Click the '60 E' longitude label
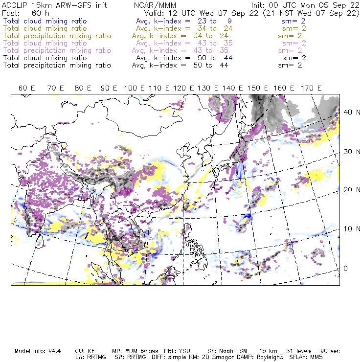Screen dimensions: 362x362 point(27,88)
